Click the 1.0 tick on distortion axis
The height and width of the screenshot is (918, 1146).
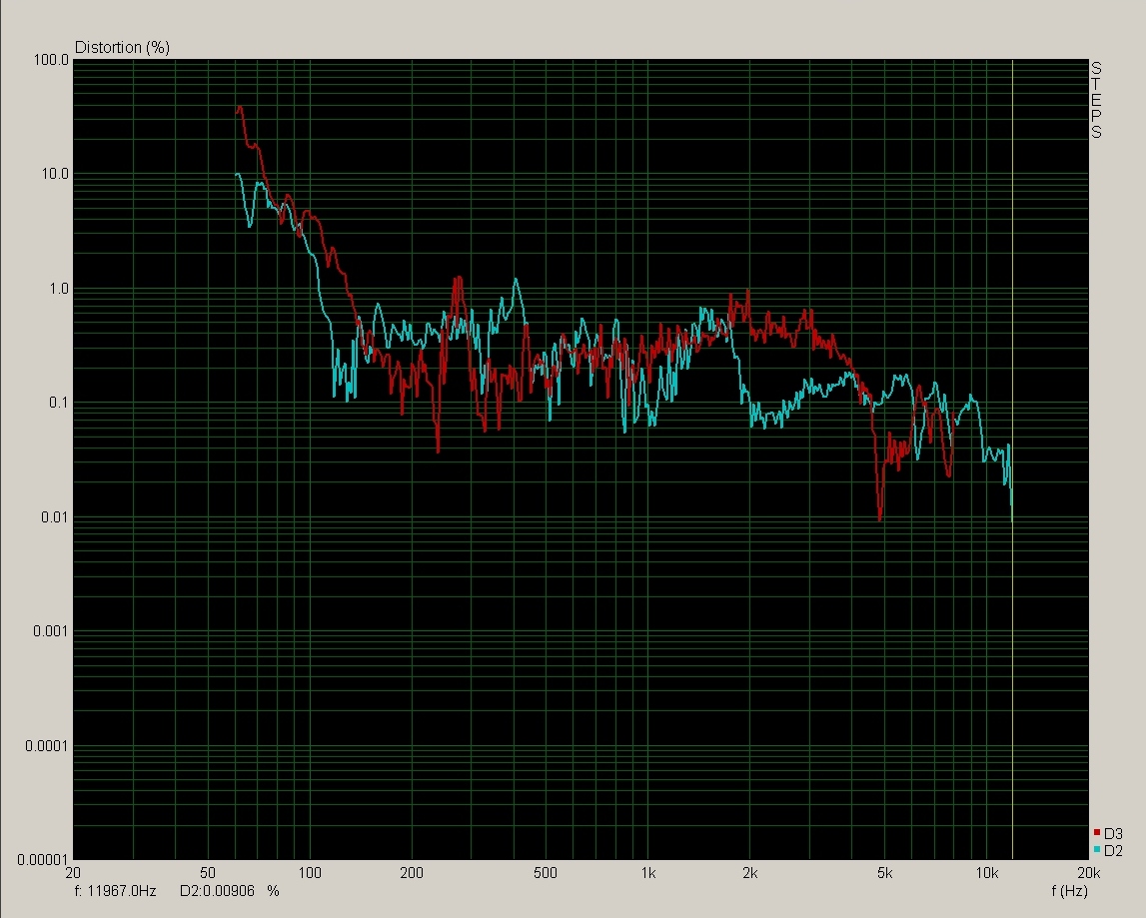(57, 289)
